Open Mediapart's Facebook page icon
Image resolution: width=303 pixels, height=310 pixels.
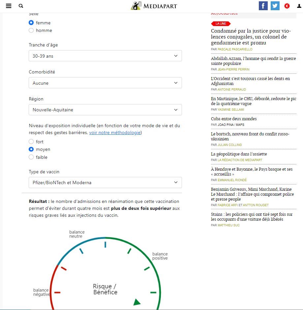[263, 6]
